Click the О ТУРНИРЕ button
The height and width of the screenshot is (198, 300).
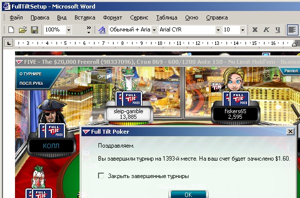(x=30, y=74)
